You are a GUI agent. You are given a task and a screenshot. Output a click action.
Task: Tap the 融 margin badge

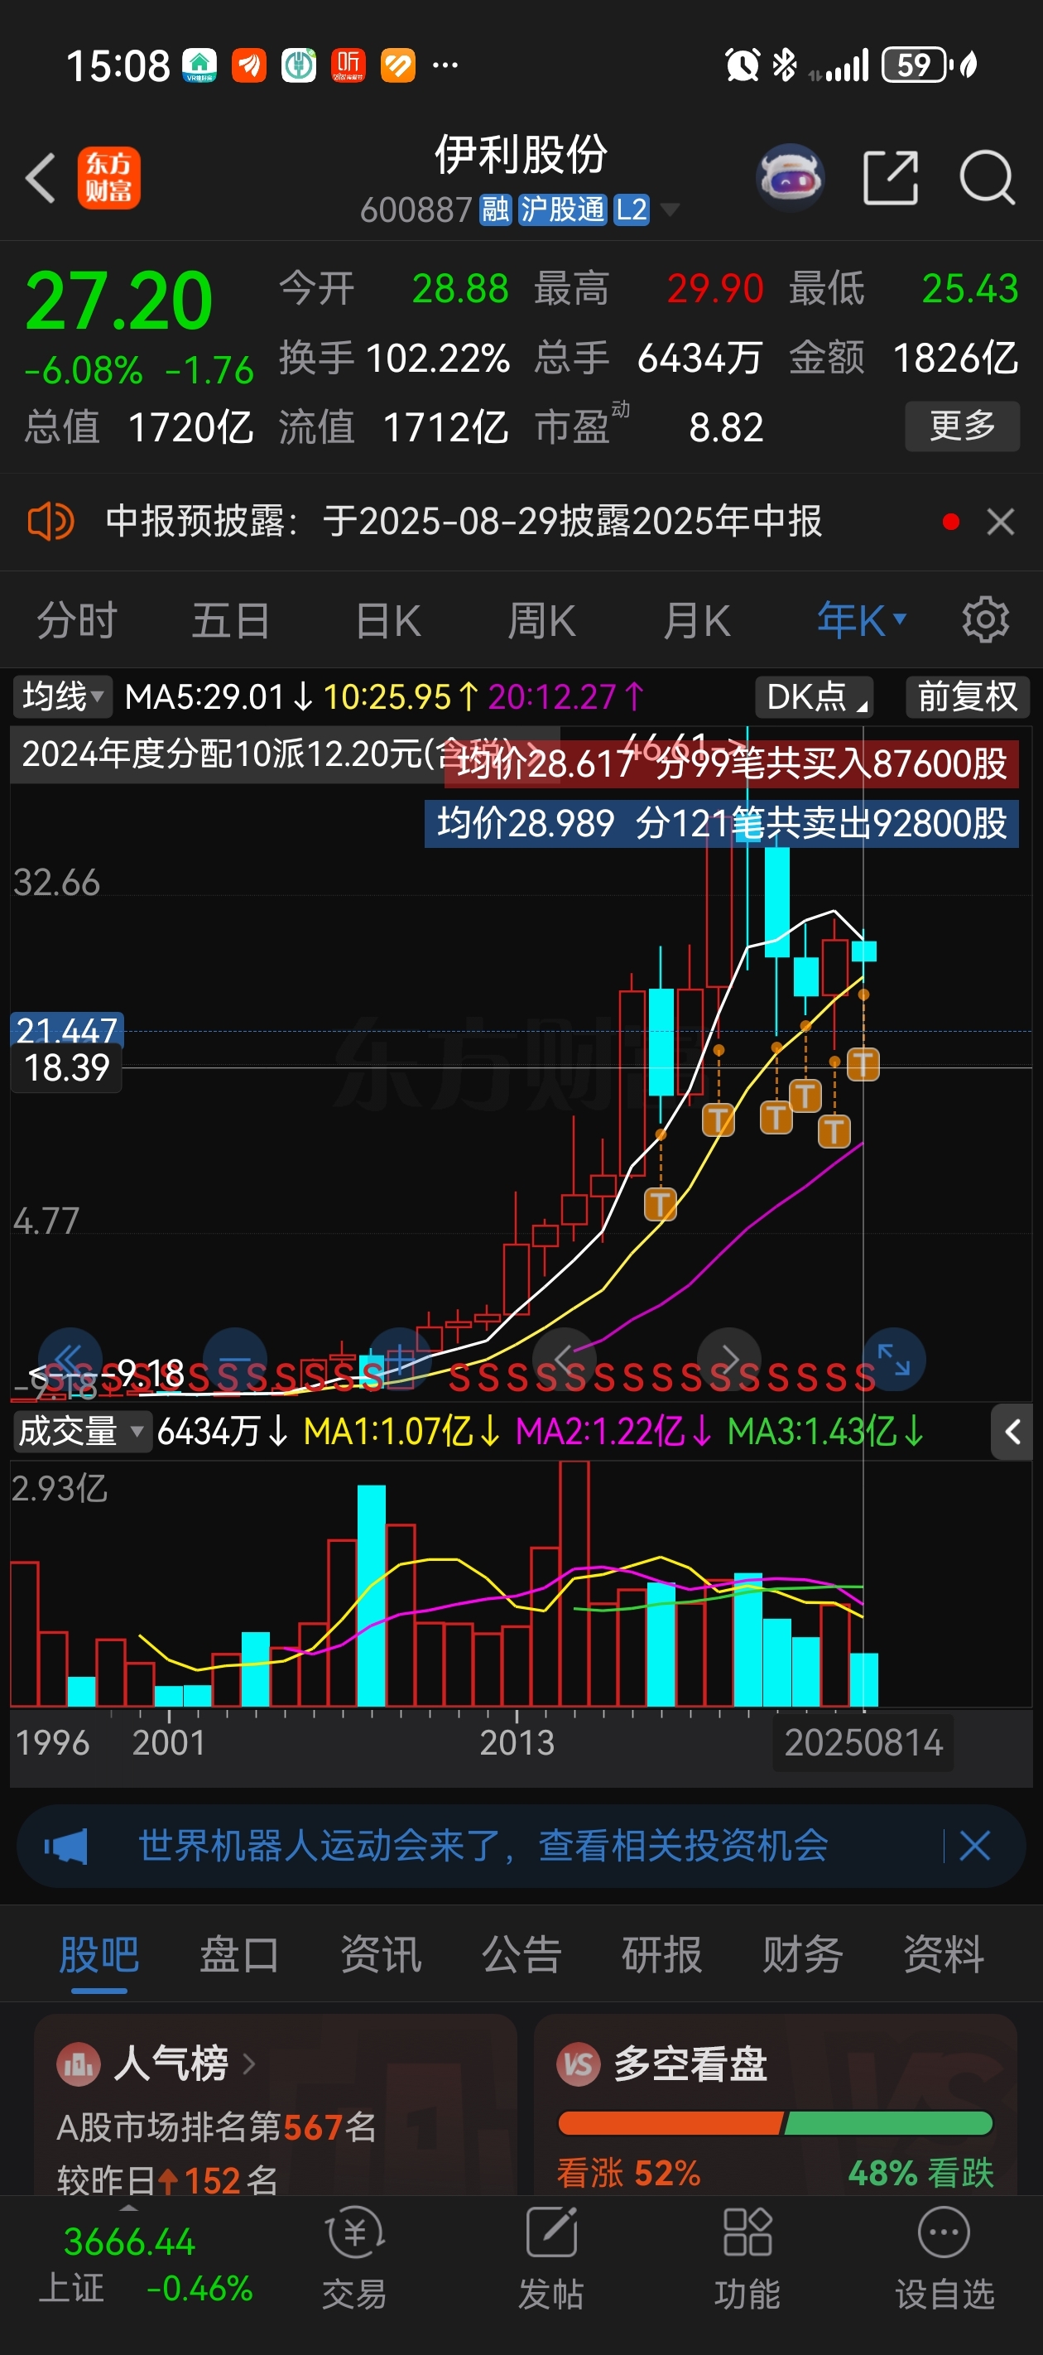click(x=496, y=209)
